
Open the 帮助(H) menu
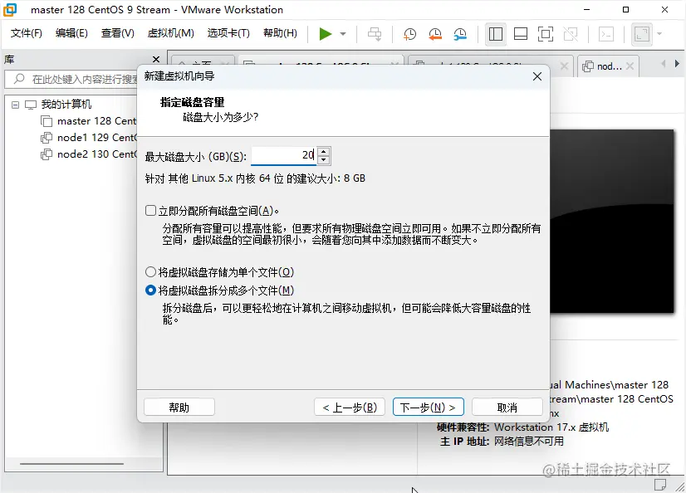tap(280, 33)
